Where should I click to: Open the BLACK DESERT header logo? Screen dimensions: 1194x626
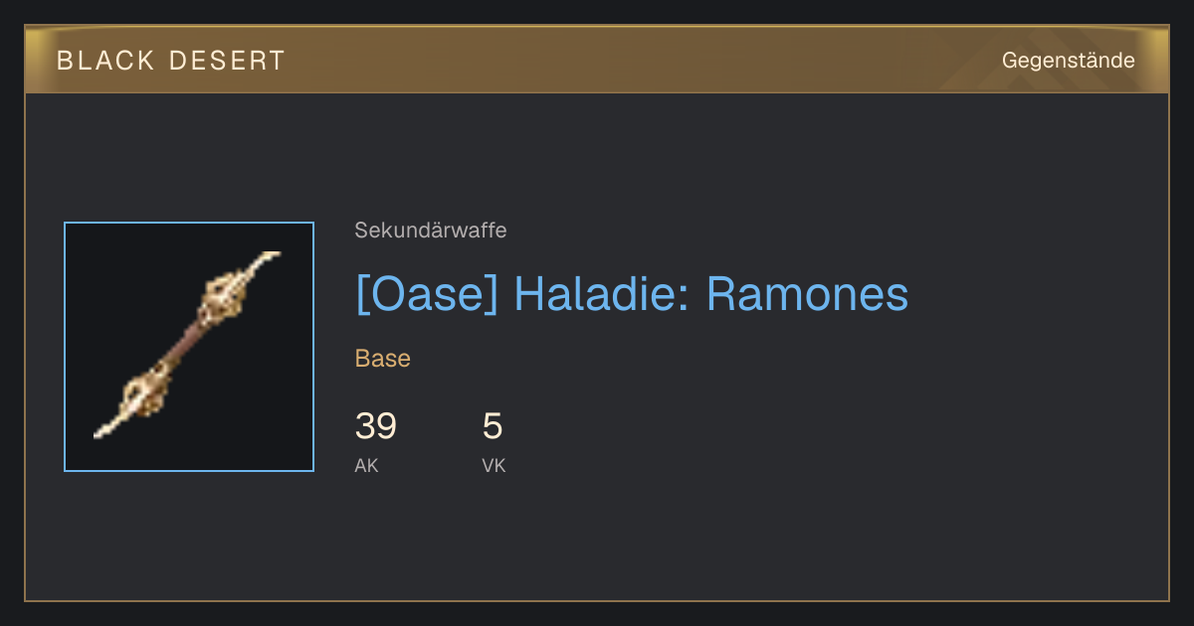coord(171,61)
